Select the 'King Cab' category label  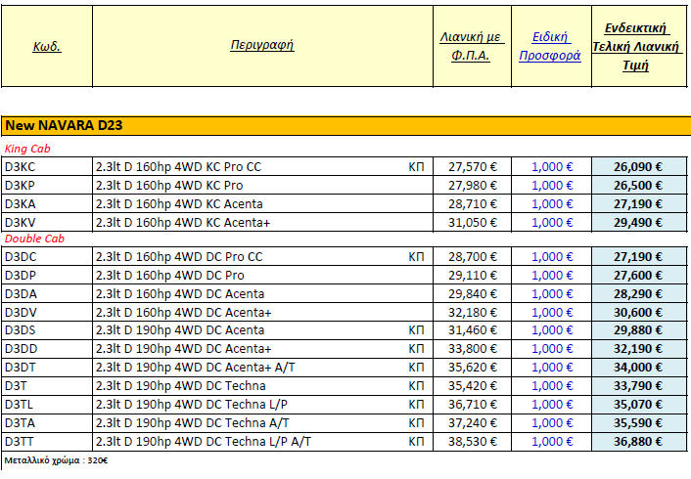pos(28,149)
